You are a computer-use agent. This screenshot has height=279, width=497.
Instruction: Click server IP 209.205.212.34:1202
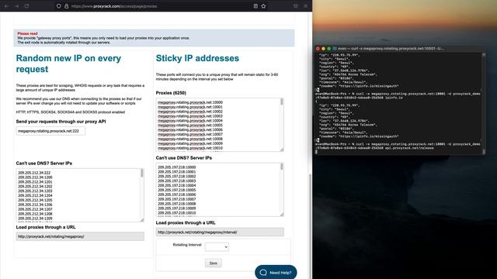pos(35,187)
